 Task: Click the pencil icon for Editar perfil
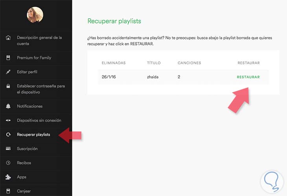click(x=8, y=72)
